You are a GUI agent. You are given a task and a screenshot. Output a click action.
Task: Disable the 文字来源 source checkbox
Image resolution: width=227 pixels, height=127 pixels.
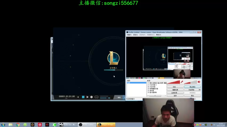tap(148, 87)
